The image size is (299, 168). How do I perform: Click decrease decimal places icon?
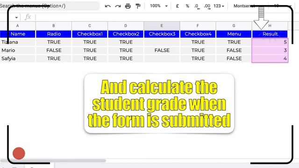click(x=197, y=6)
